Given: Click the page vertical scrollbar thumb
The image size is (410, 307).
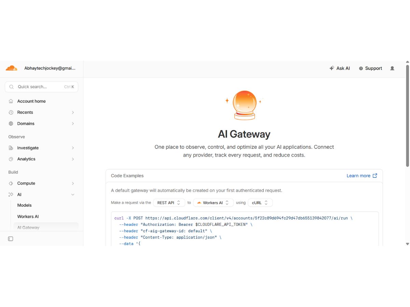Looking at the screenshot, I should 407,116.
